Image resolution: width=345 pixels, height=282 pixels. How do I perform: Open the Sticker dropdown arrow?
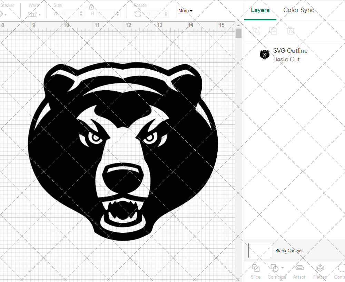(6, 15)
